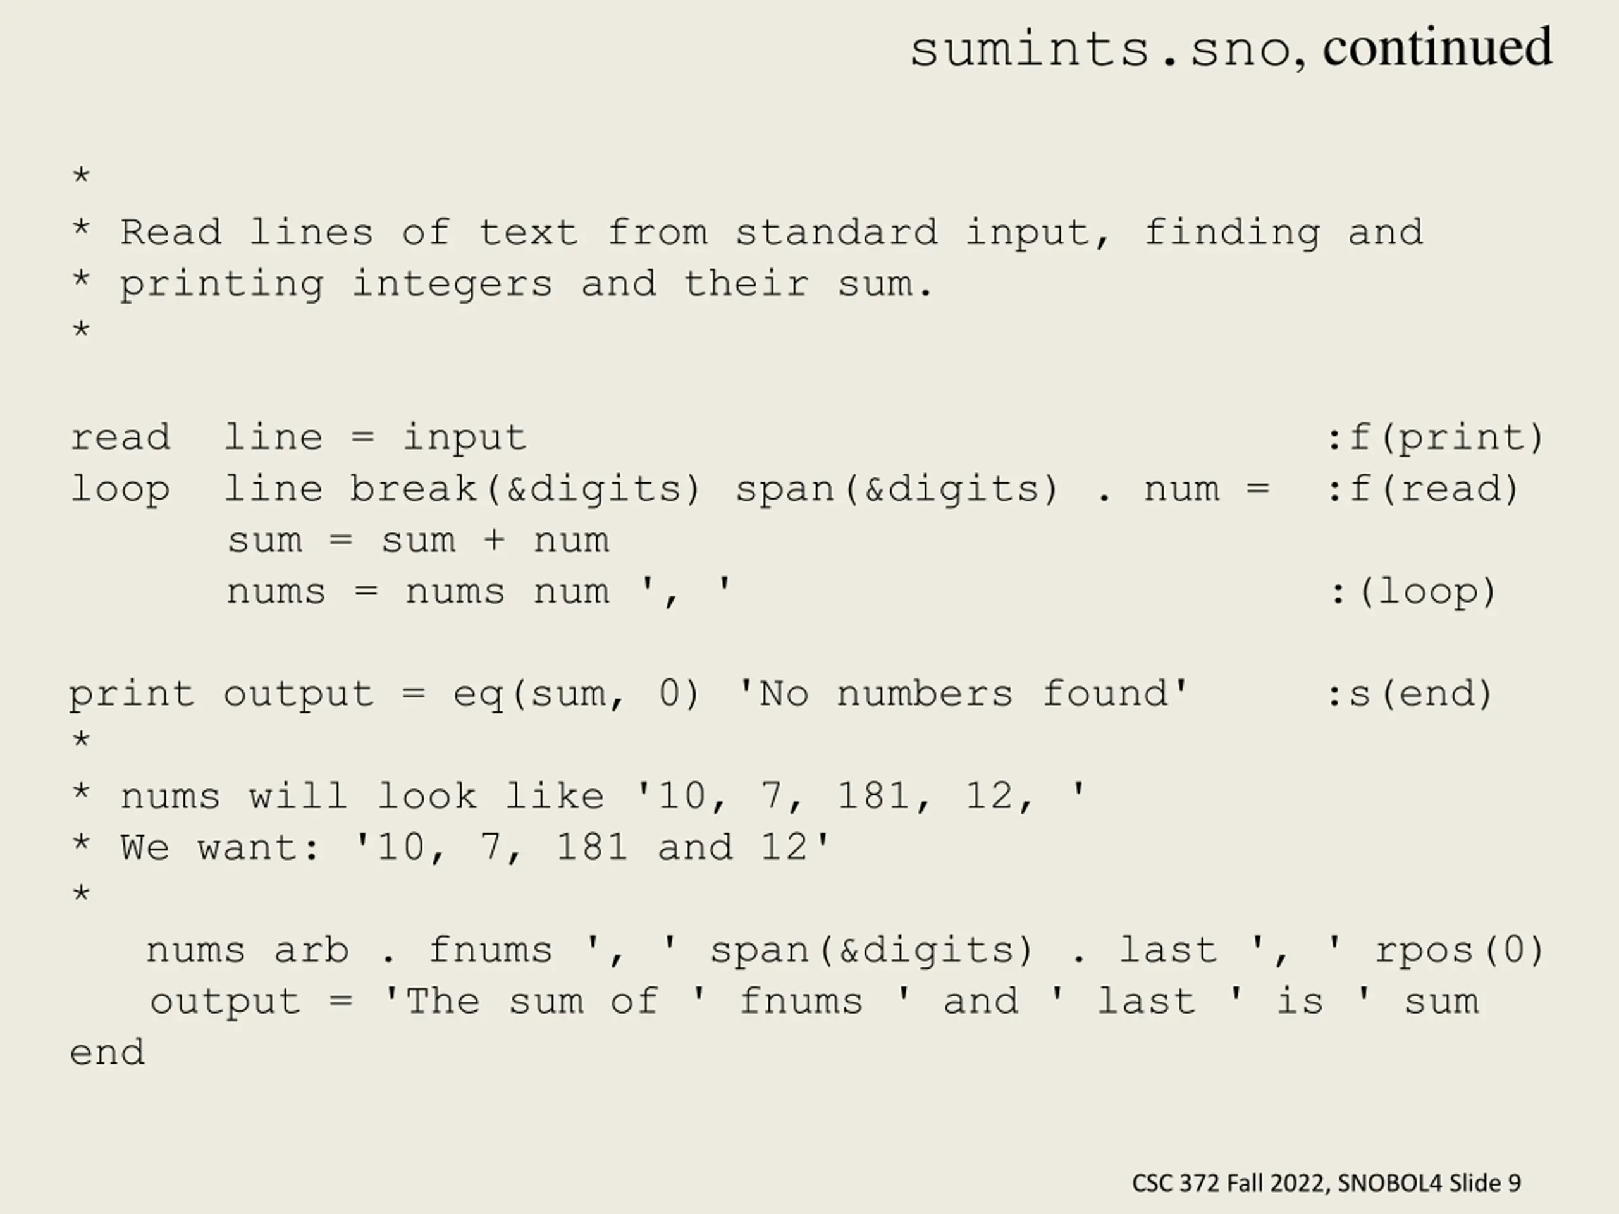The height and width of the screenshot is (1214, 1619).
Task: Select the 'sum = sum + num' statement
Action: point(418,541)
